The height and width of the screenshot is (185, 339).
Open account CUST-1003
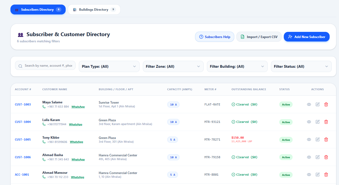[x=23, y=104]
